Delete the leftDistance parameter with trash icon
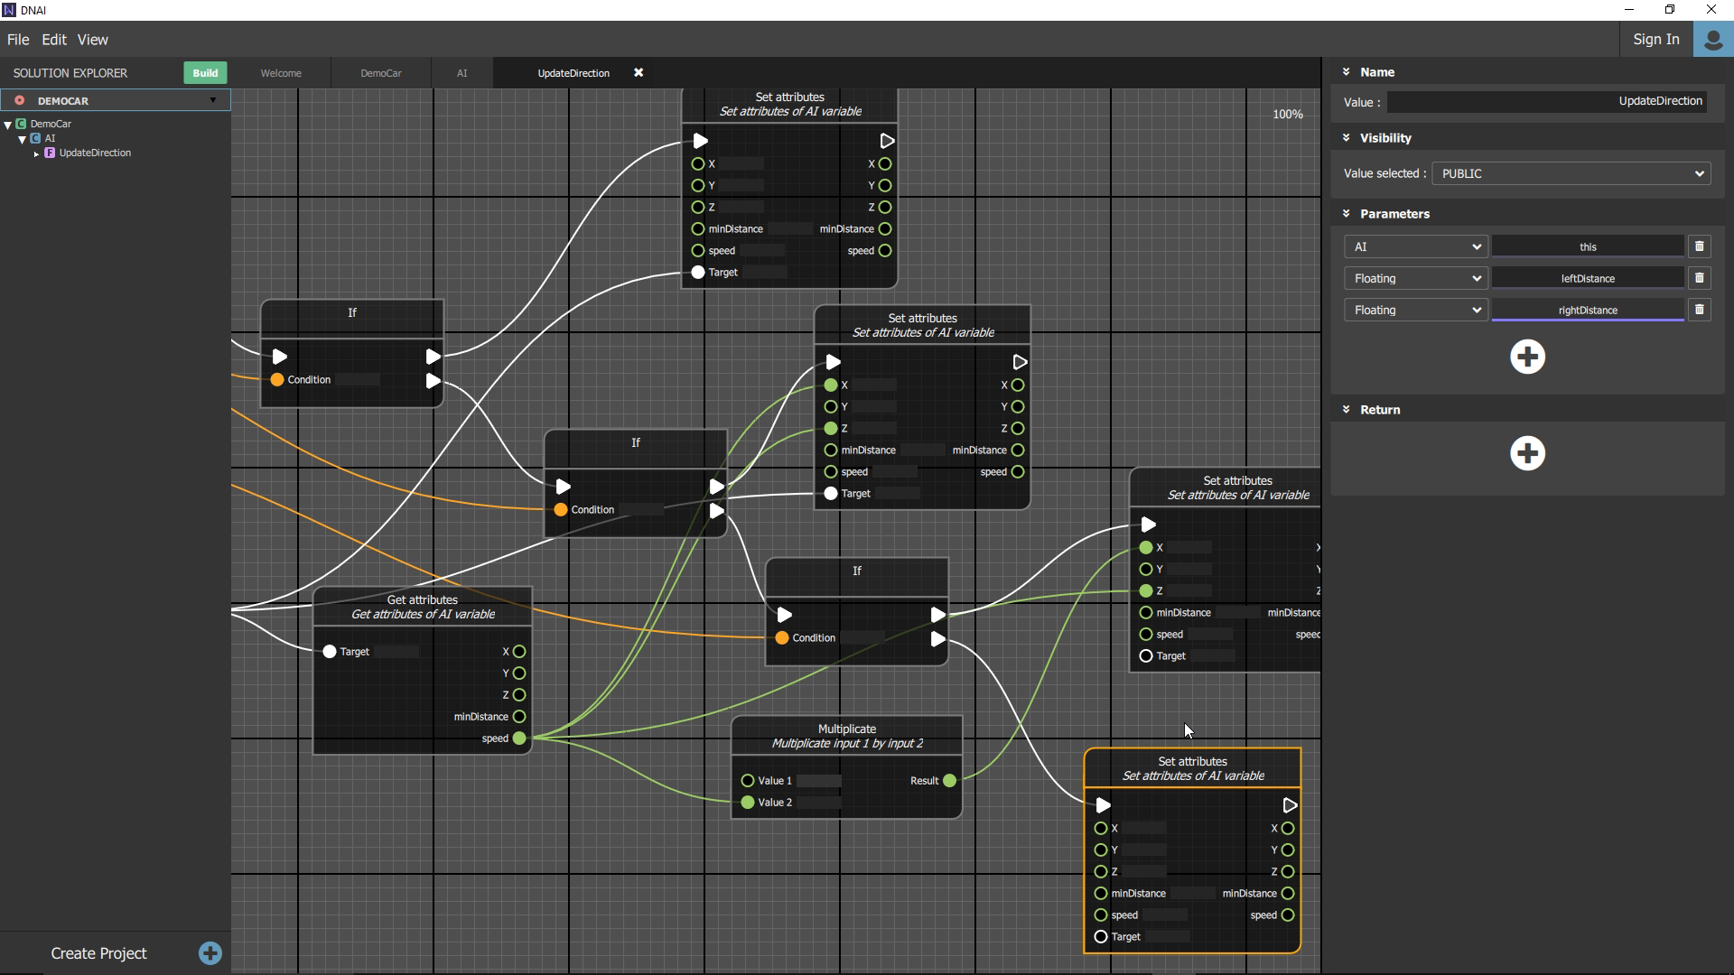This screenshot has height=975, width=1734. point(1699,278)
